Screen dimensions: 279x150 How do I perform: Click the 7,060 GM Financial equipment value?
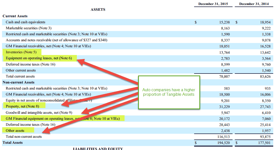click(x=266, y=119)
